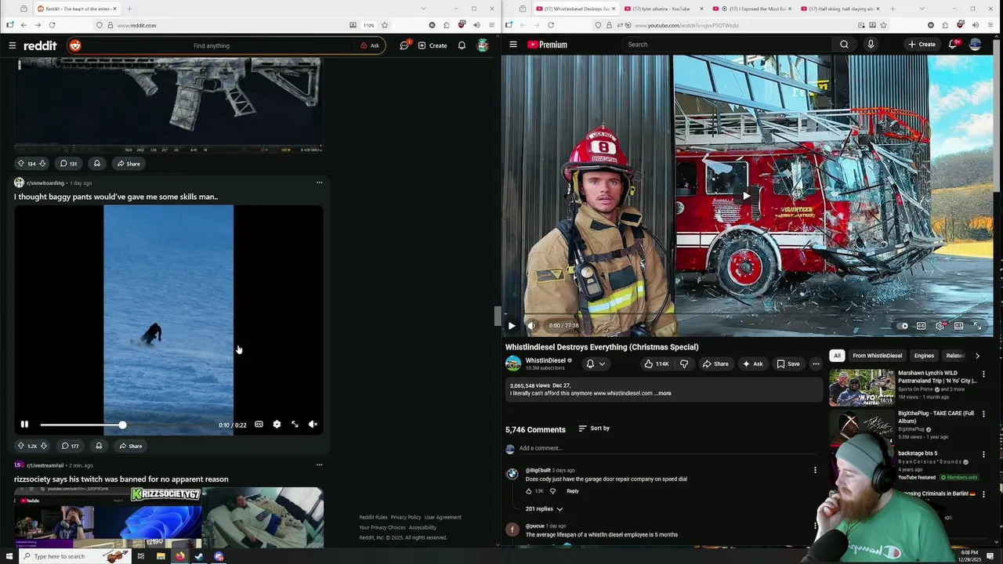The image size is (1003, 564).
Task: Select the 'From WhistlinDiesel' filter chip
Action: click(x=877, y=356)
